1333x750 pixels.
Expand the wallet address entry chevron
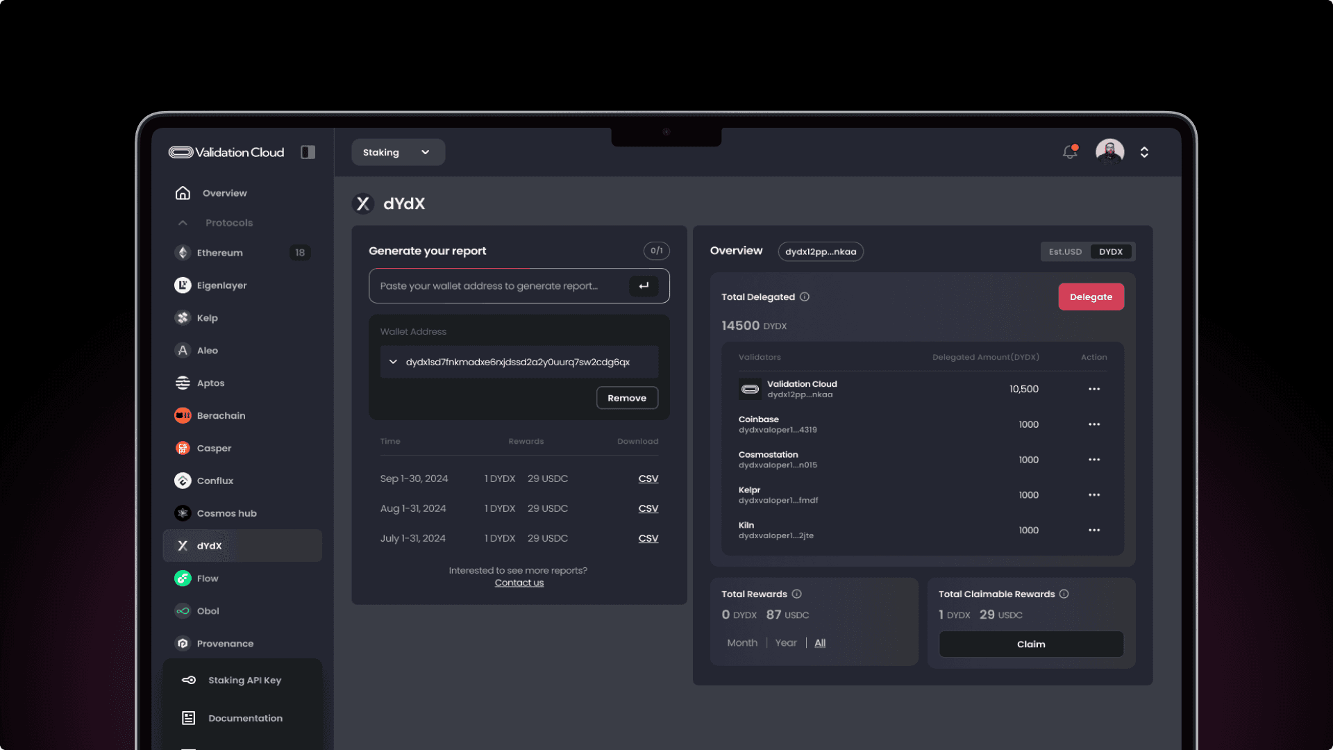coord(393,362)
